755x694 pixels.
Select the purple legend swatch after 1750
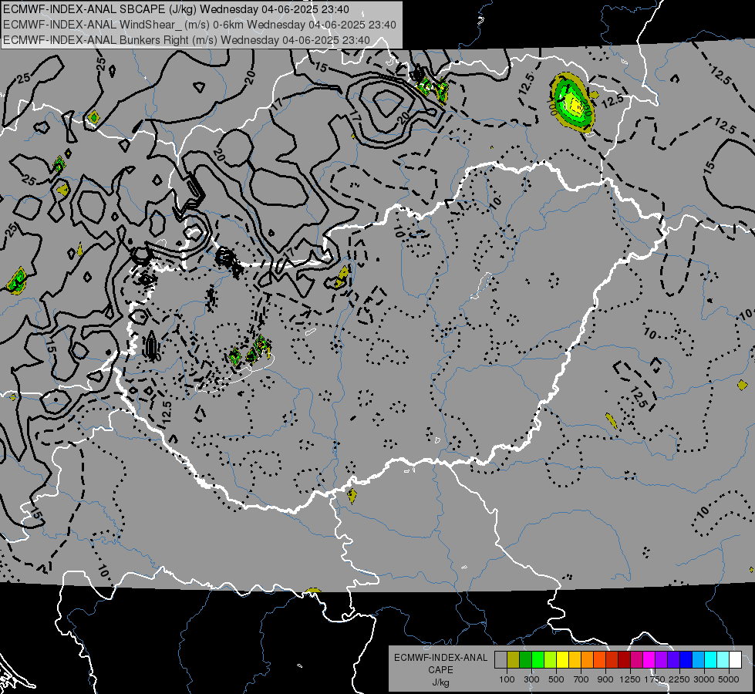coord(661,660)
